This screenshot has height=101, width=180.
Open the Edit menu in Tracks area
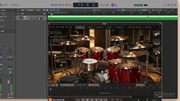click(23, 10)
